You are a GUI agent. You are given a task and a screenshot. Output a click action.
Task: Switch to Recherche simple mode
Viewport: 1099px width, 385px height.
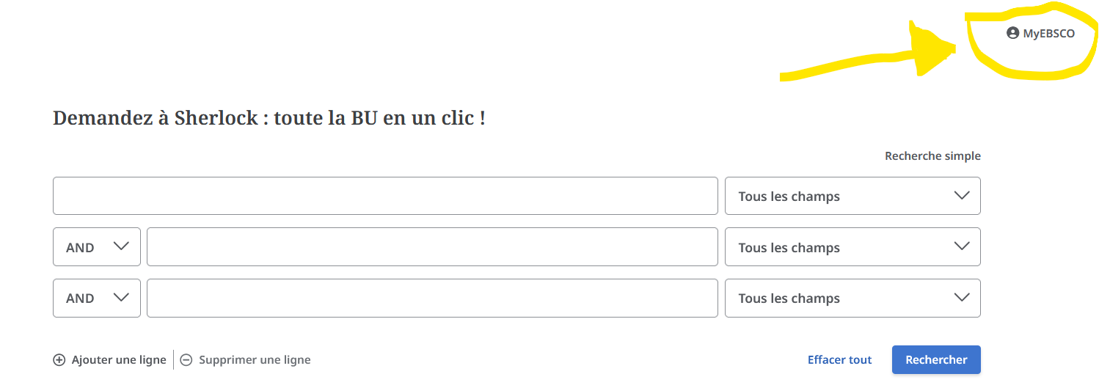[932, 156]
